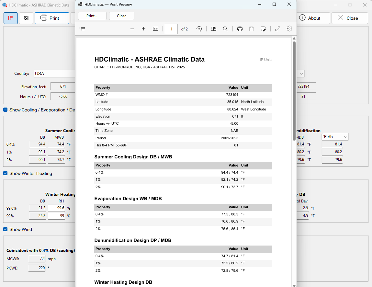
Task: Click the Close button in Print Preview toolbar
Action: pos(122,16)
